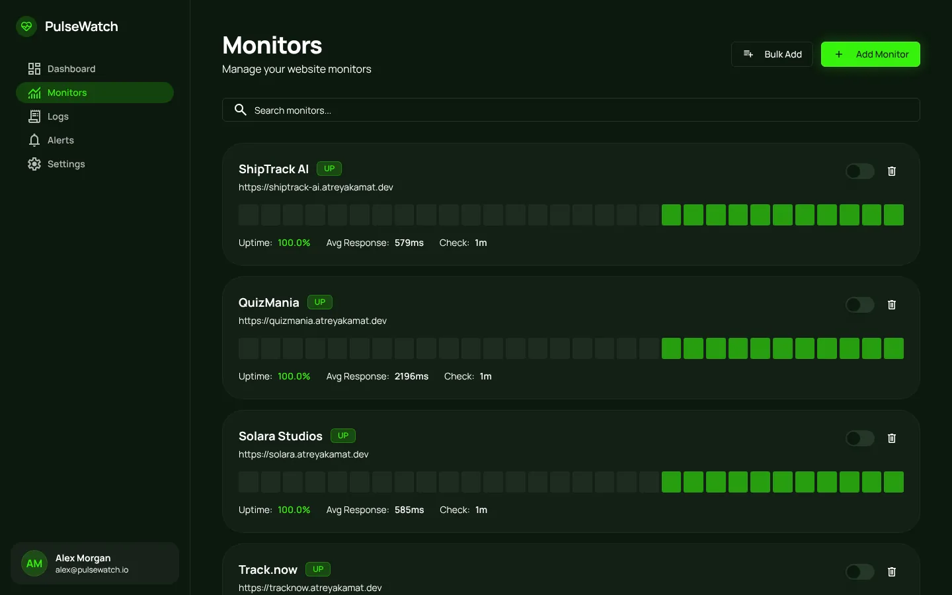Click the plus icon on Add Monitor
The height and width of the screenshot is (595, 952).
click(x=839, y=54)
